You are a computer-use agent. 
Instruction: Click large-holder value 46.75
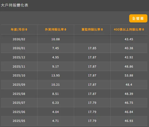(x=129, y=103)
